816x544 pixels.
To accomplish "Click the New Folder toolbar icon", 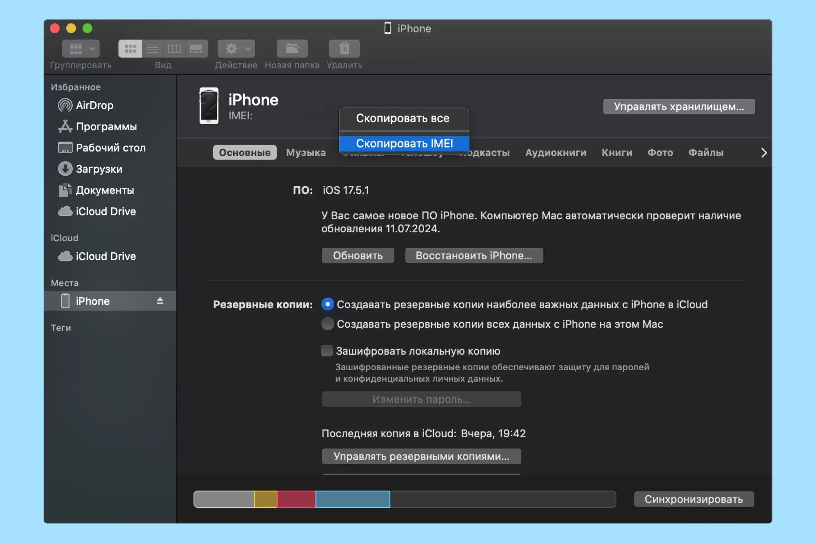I will pyautogui.click(x=292, y=48).
